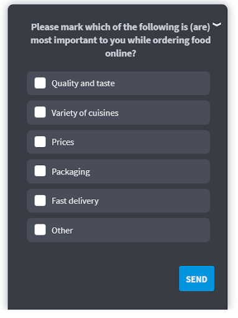Enable the Prices checkbox
The image size is (238, 318).
coord(40,142)
